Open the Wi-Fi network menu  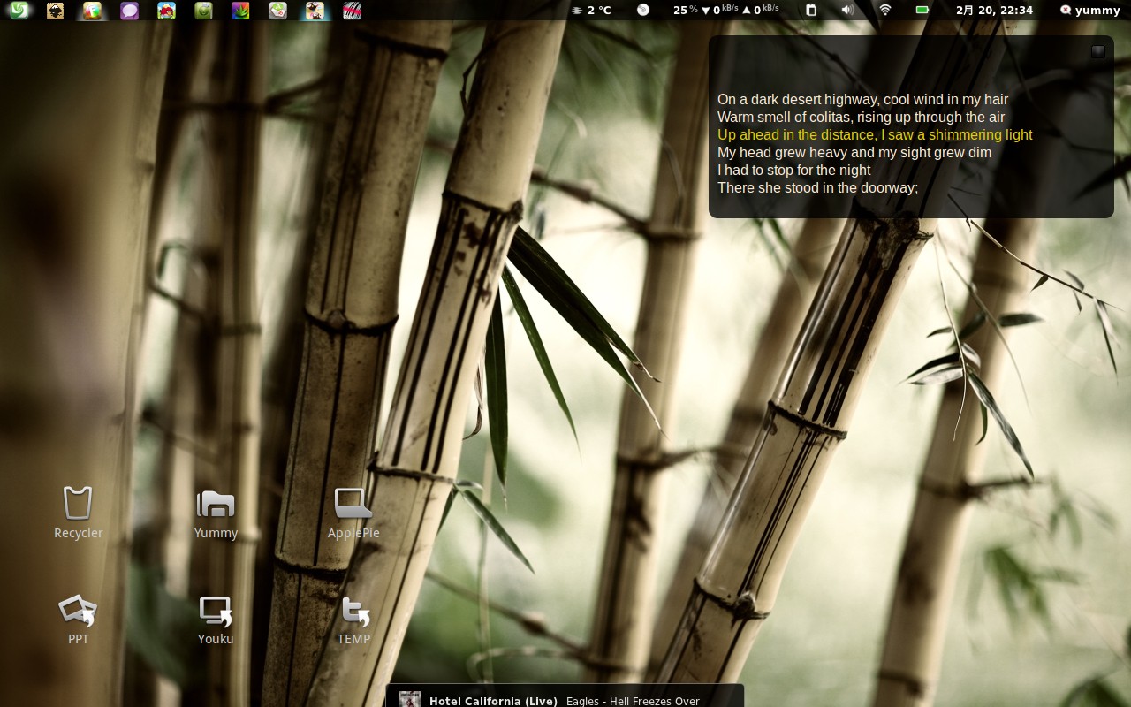tap(885, 10)
